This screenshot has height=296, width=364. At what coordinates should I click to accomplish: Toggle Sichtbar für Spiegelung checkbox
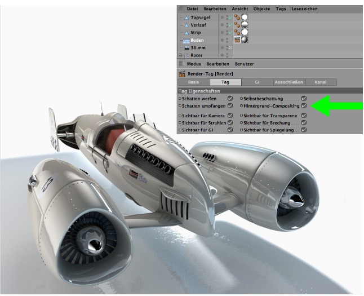pyautogui.click(x=304, y=130)
